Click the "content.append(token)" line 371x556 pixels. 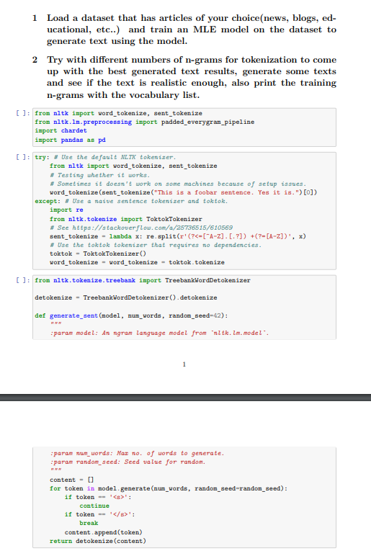pyautogui.click(x=103, y=532)
